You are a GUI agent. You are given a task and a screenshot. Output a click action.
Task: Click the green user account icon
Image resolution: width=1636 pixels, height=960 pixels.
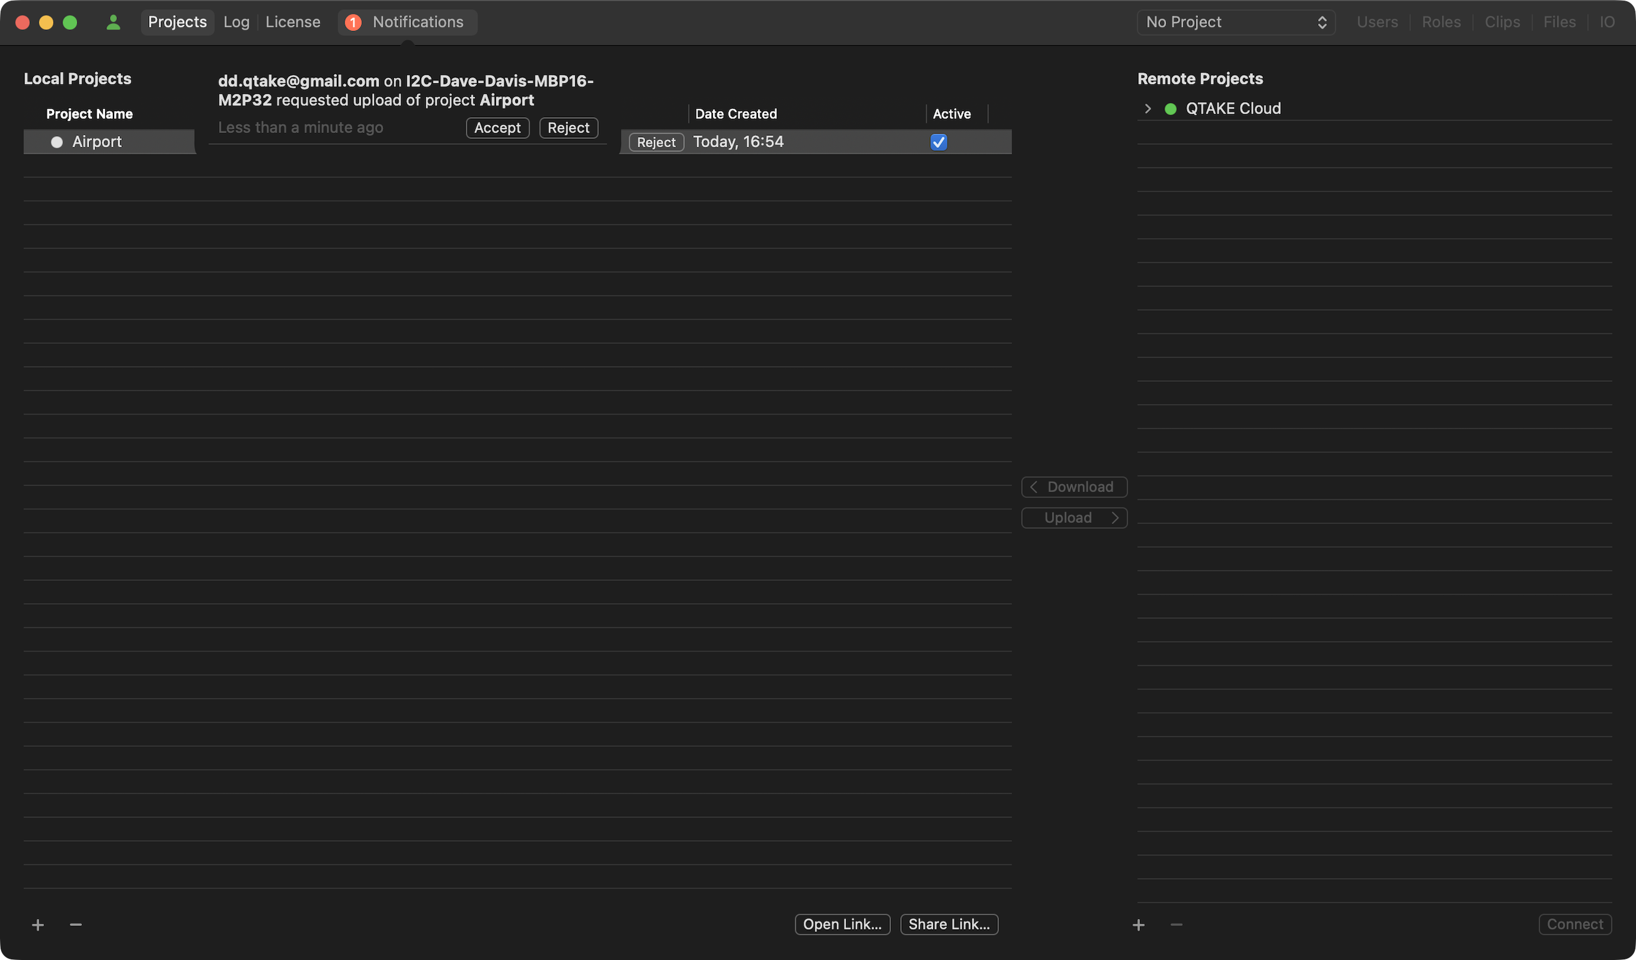113,22
